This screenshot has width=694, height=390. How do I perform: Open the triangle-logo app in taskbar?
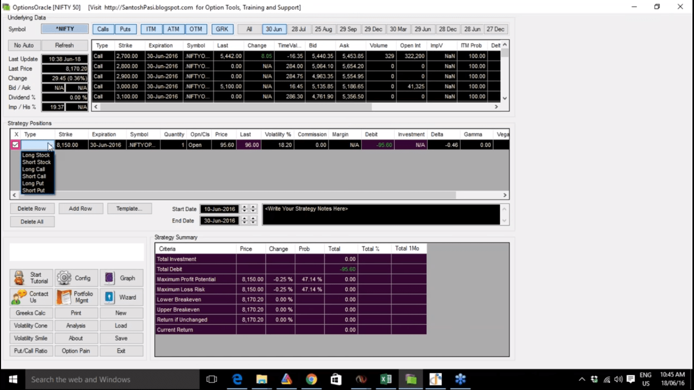(287, 379)
